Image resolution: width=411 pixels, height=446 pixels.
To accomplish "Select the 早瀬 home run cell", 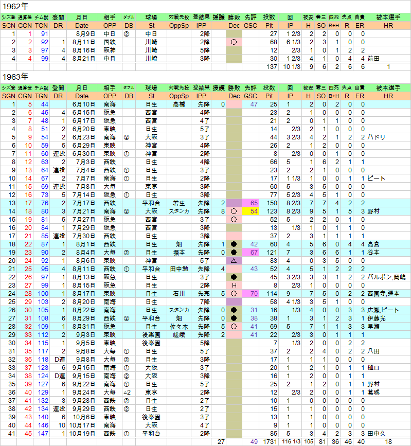I will (388, 327).
